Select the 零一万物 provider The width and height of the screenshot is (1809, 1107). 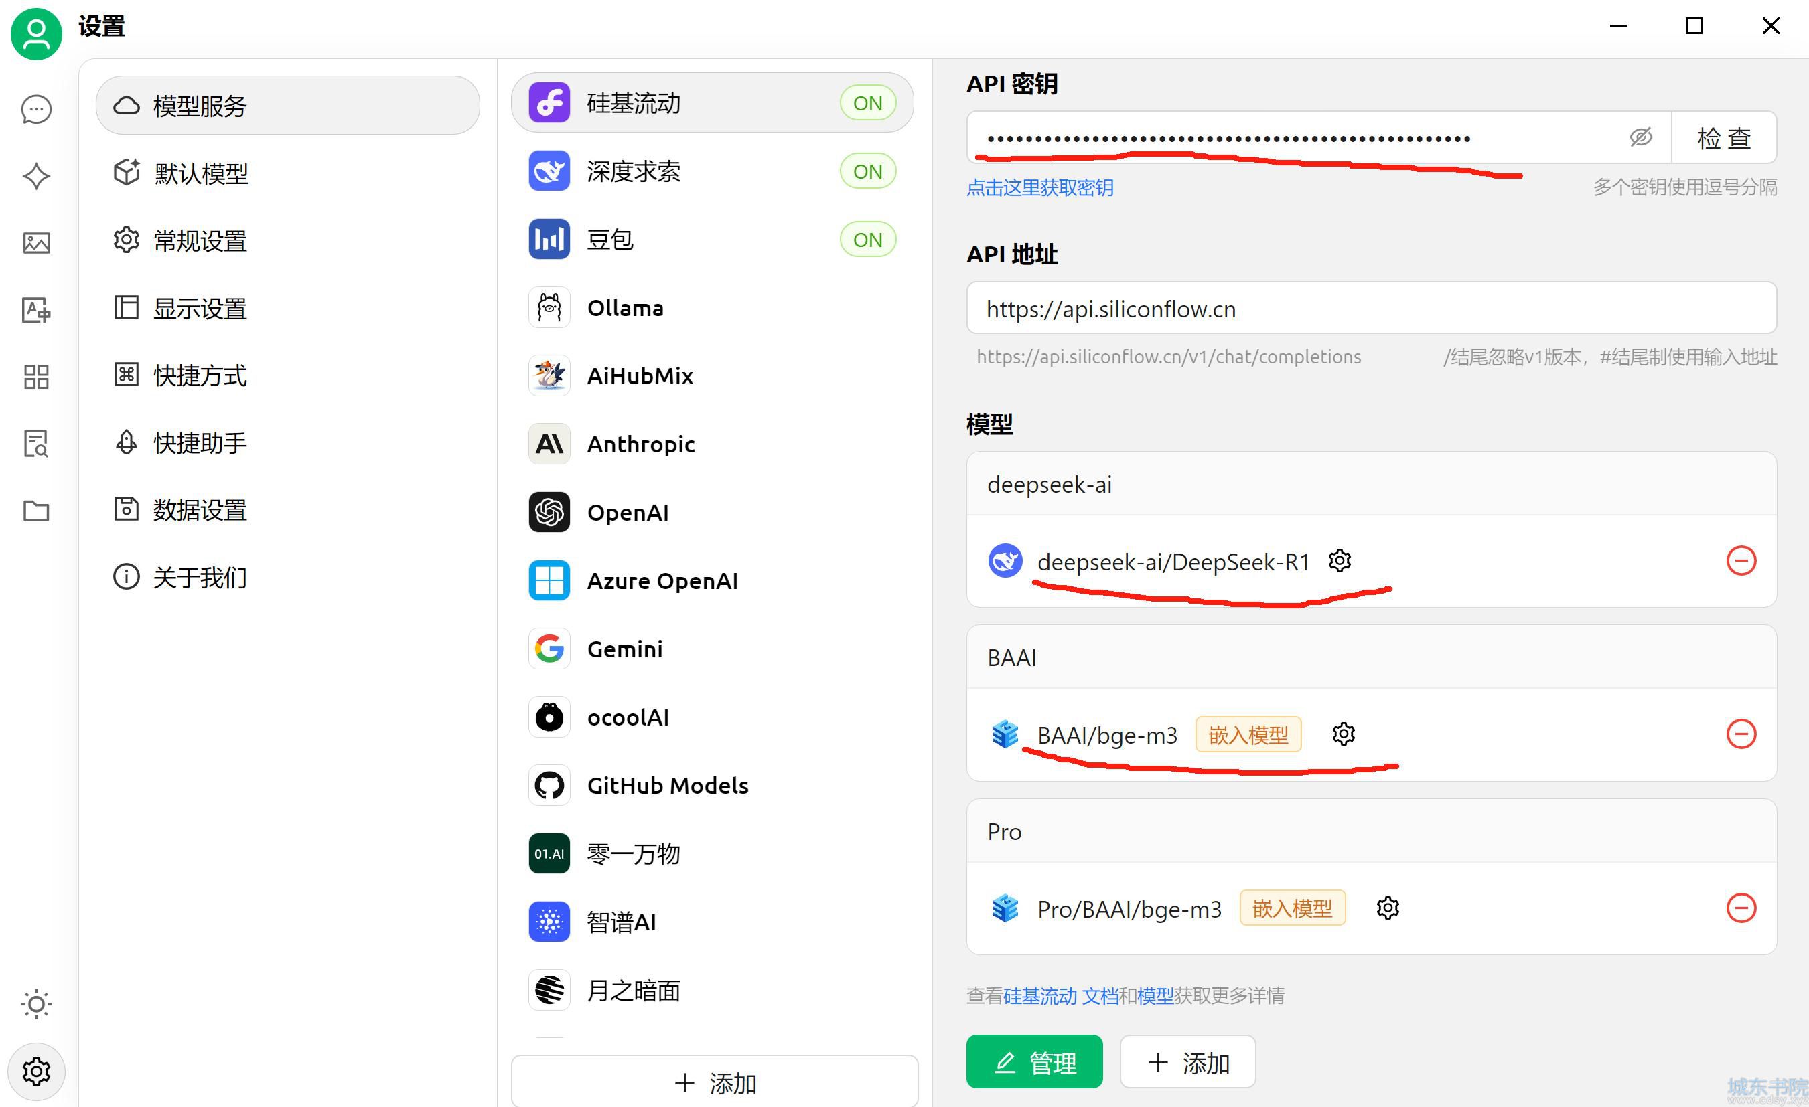[712, 853]
